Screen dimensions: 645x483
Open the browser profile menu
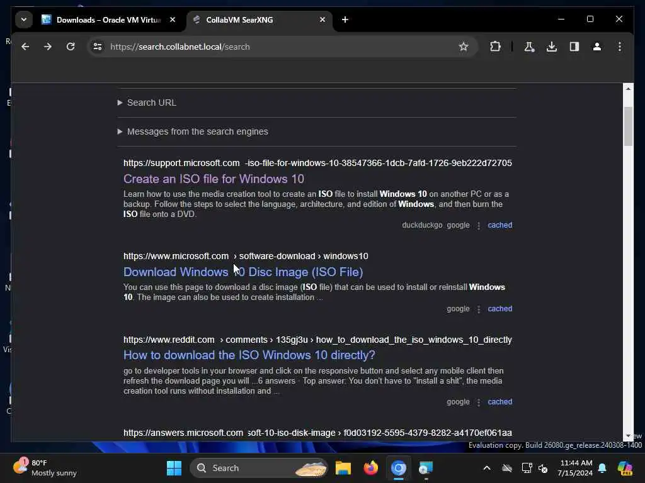tap(597, 47)
